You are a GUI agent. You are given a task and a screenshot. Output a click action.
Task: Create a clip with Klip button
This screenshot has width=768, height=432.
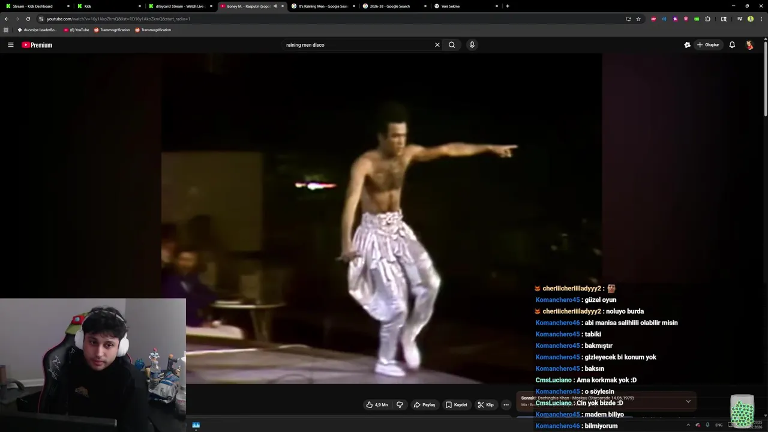pos(485,405)
